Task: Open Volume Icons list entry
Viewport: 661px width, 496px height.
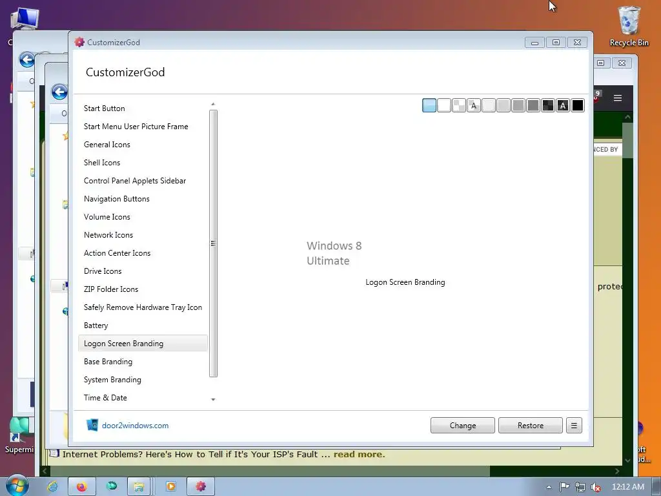Action: click(x=143, y=217)
